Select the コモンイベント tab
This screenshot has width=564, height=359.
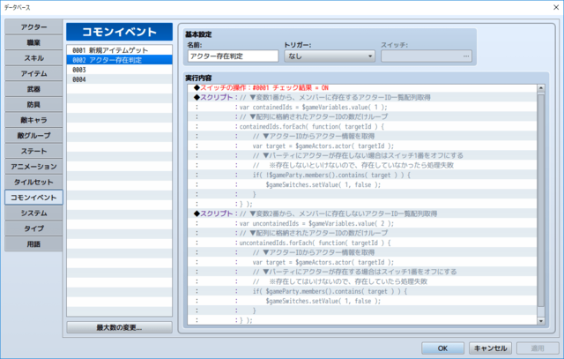point(33,198)
